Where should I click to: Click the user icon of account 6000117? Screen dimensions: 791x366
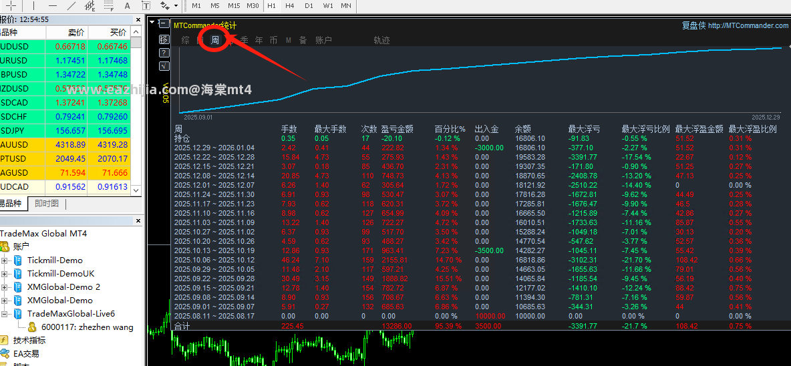pos(32,327)
